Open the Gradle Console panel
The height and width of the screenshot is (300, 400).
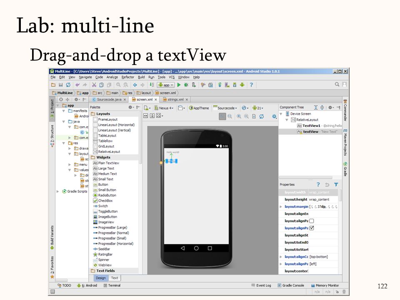290,285
